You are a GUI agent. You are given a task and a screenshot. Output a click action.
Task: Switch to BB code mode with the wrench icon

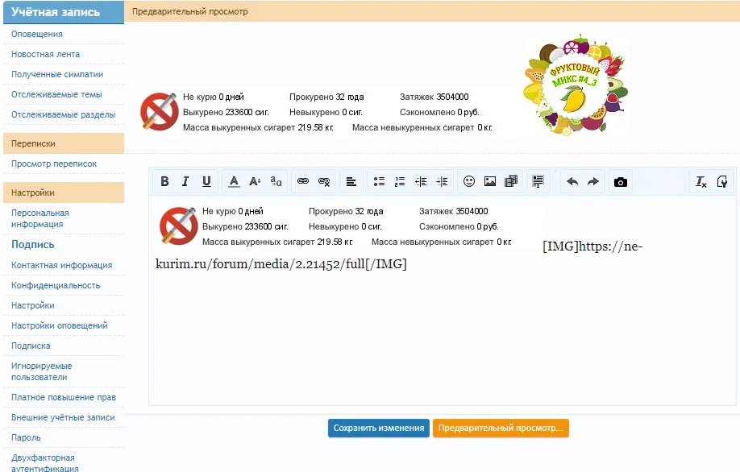tap(722, 181)
